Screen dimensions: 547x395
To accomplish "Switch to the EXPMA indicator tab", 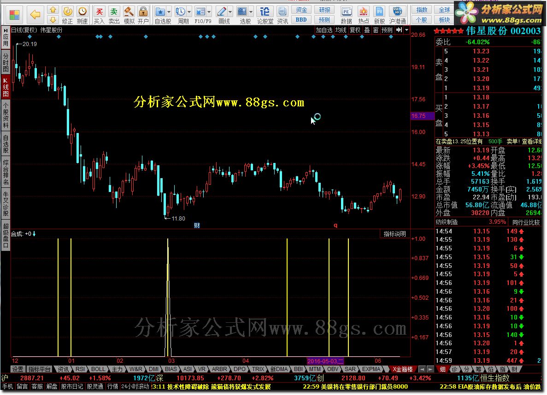I will tap(371, 369).
